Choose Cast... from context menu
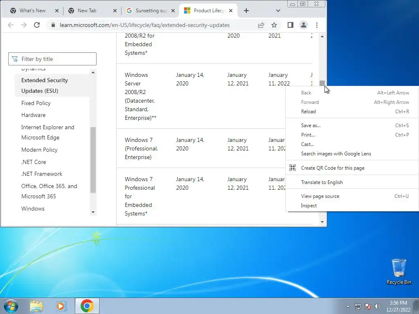 tap(352, 144)
